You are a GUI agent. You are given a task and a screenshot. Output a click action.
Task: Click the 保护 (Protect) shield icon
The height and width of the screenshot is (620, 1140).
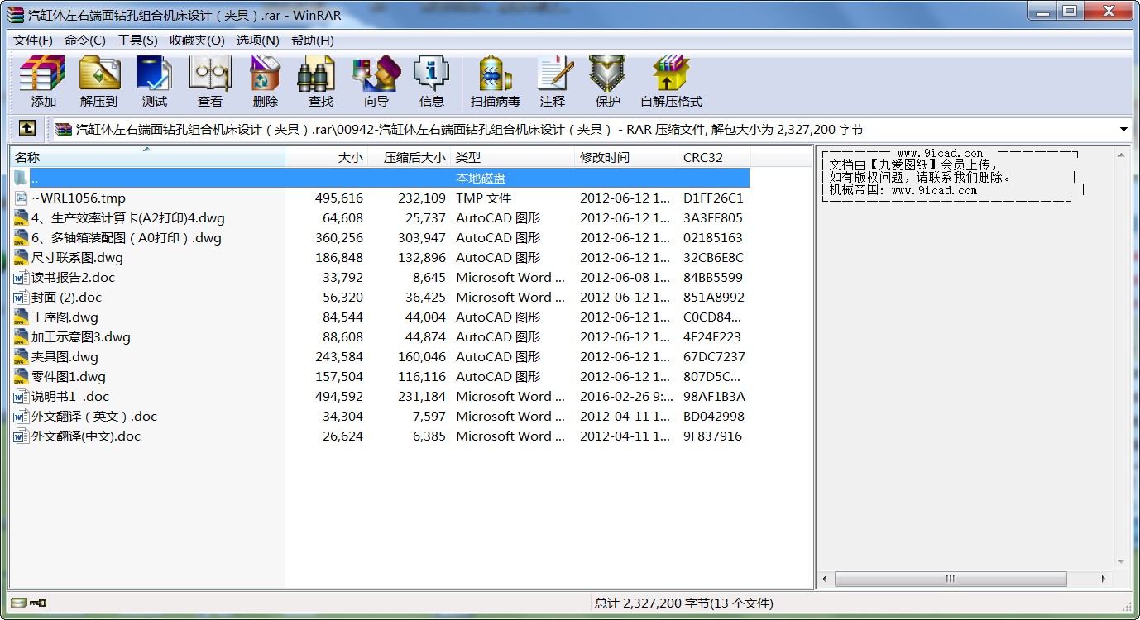pyautogui.click(x=607, y=81)
